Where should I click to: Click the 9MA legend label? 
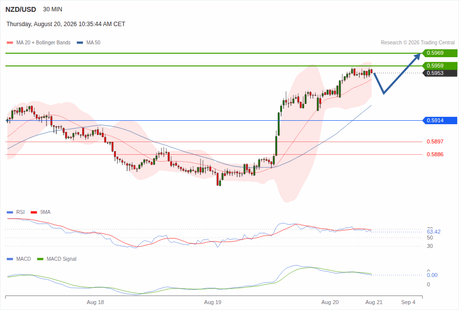(x=45, y=212)
